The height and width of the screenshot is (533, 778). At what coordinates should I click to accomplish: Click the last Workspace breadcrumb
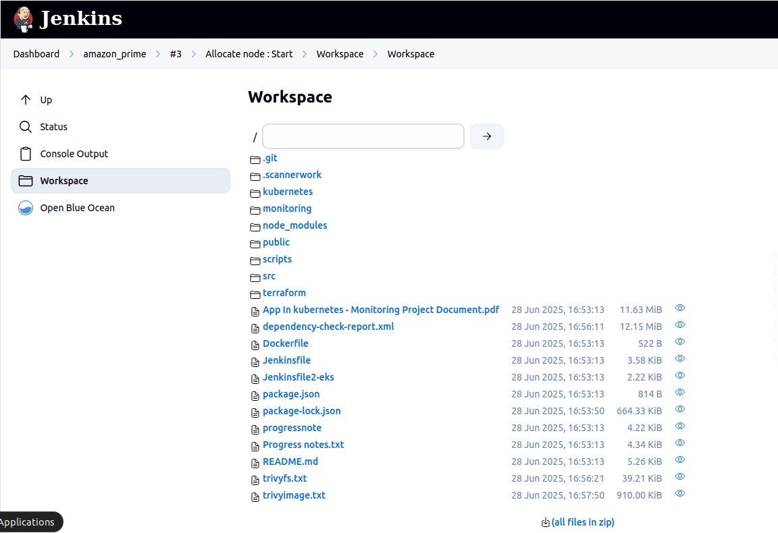pyautogui.click(x=411, y=54)
